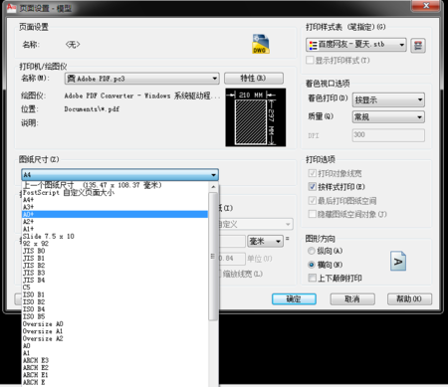Click 确定 to confirm page setup
This screenshot has height=387, width=448.
[294, 298]
